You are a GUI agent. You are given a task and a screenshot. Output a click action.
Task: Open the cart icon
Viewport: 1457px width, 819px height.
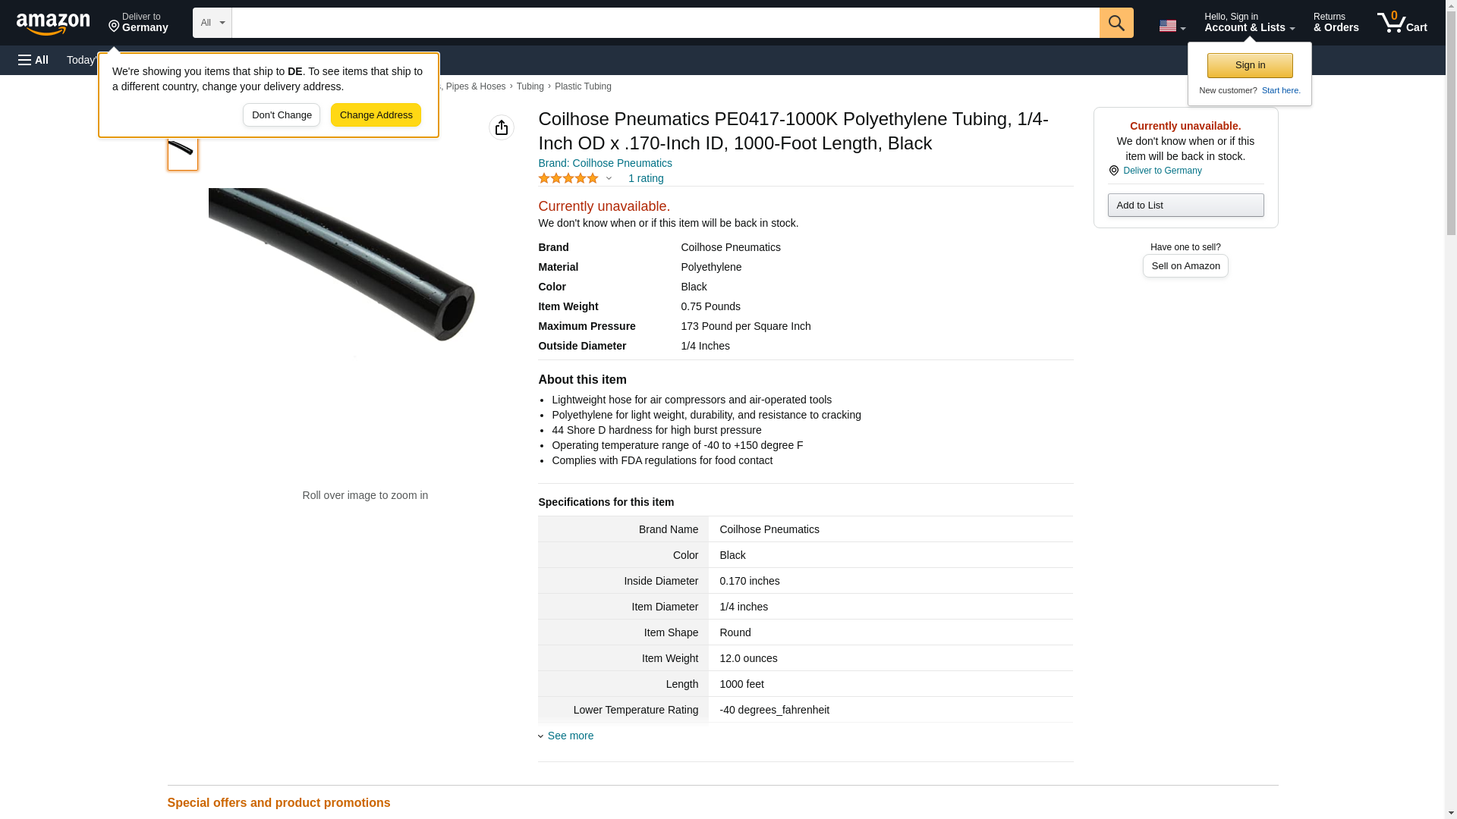pyautogui.click(x=1402, y=23)
